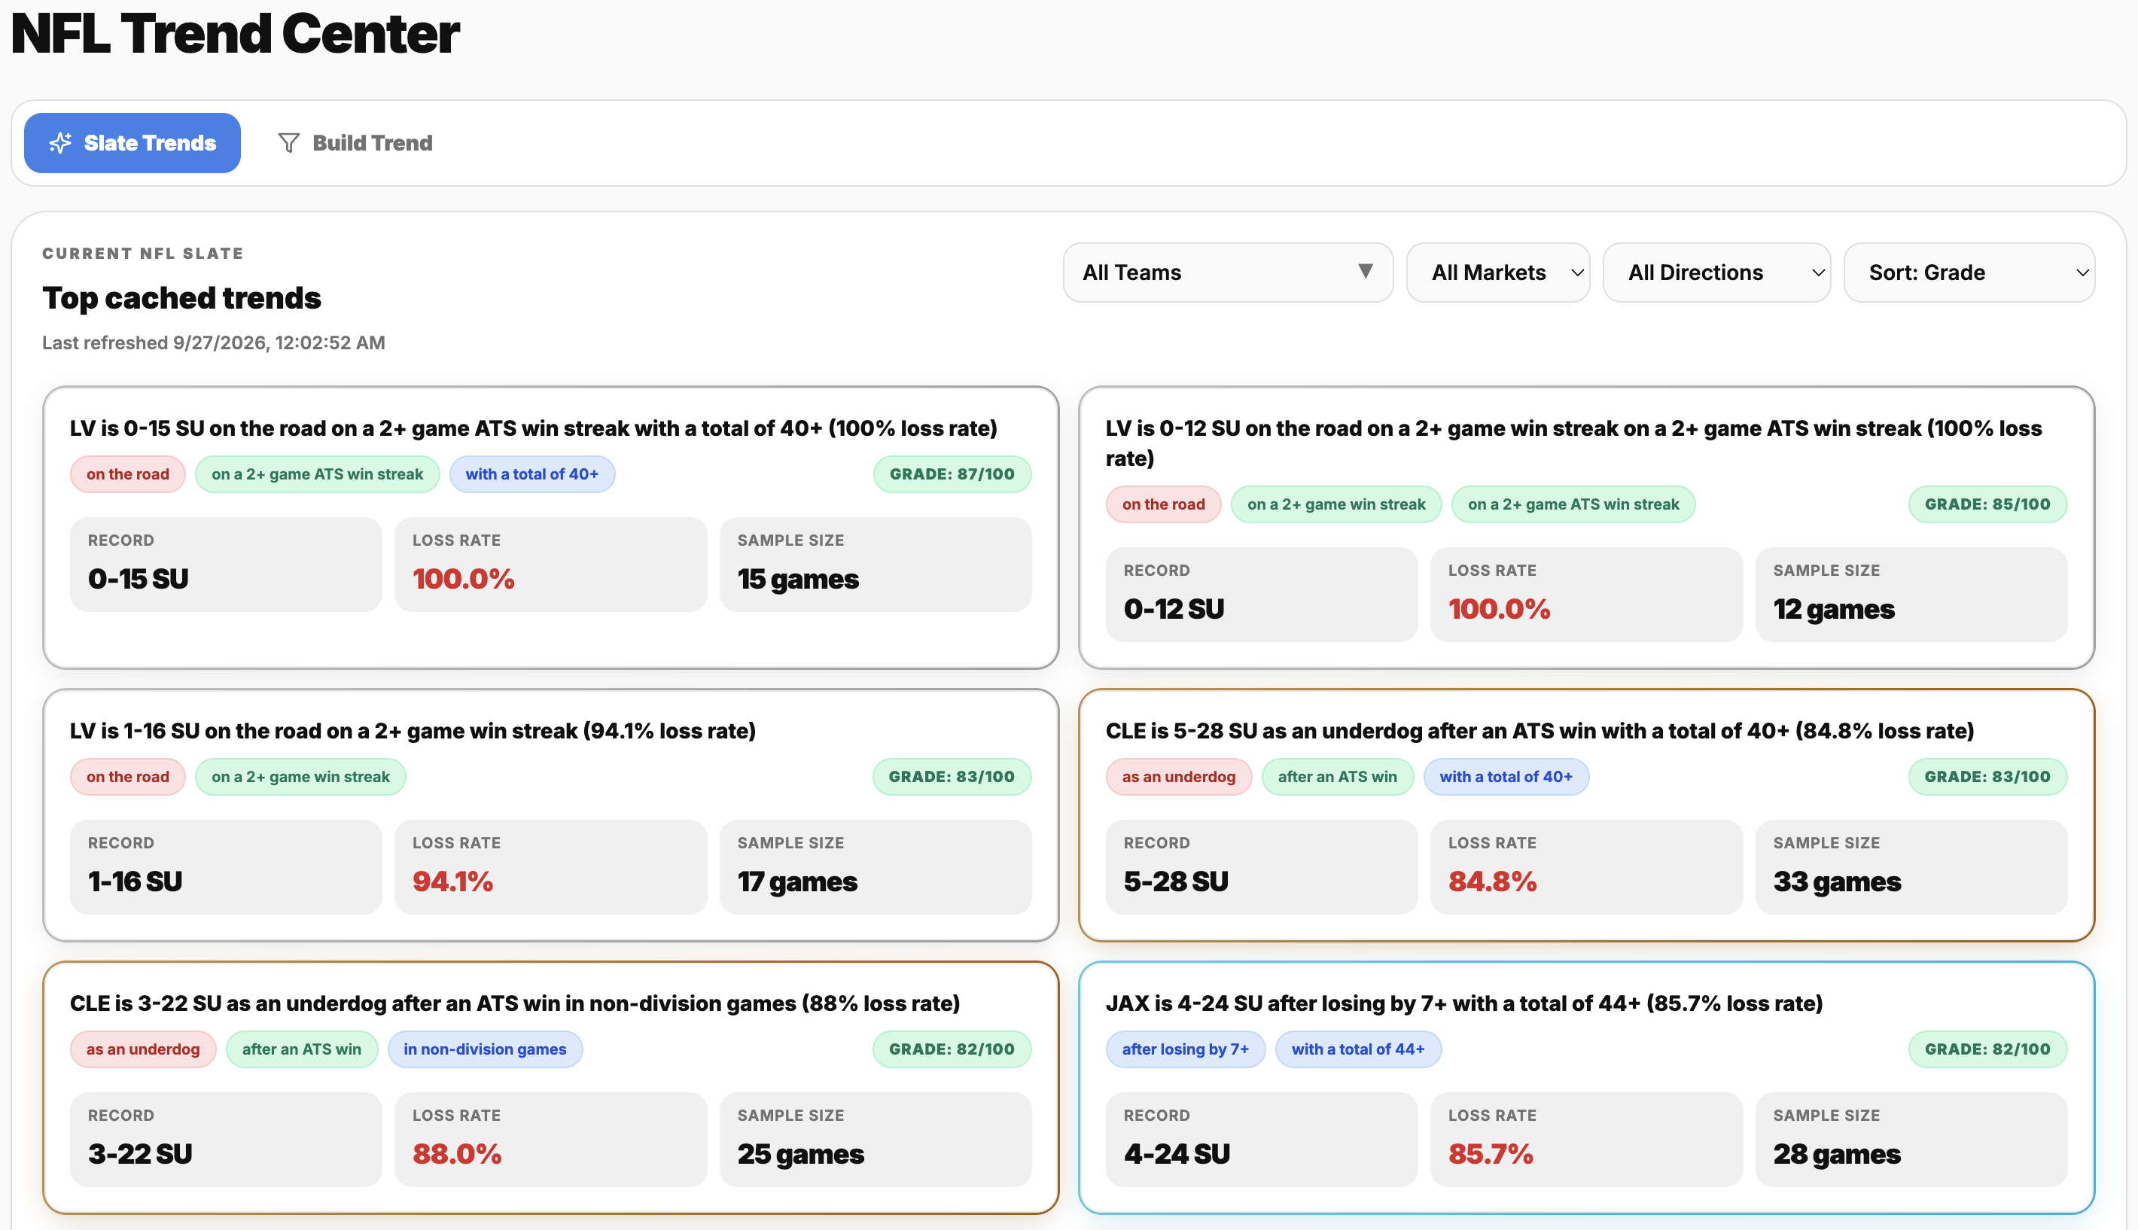Click the 17 games sample size

point(797,881)
